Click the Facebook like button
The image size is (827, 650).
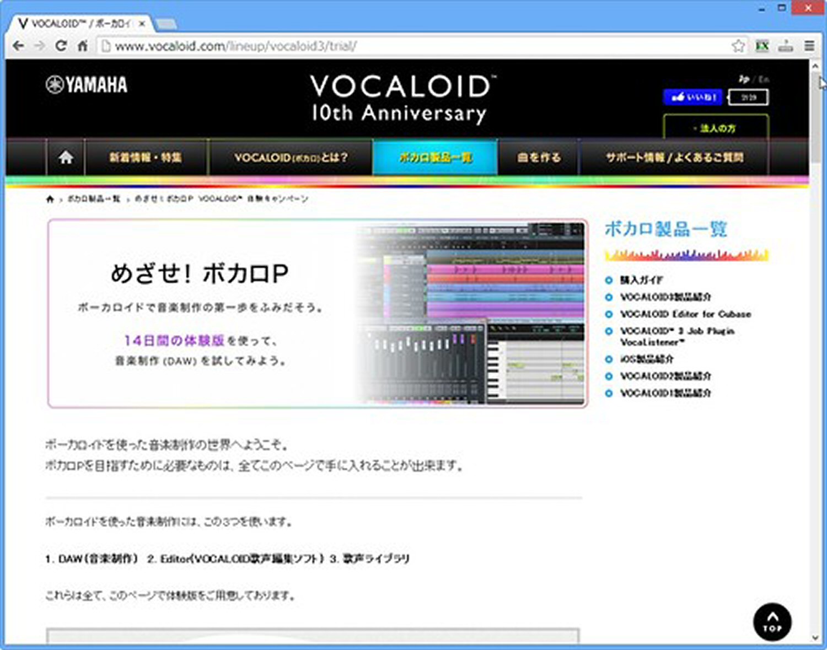pyautogui.click(x=692, y=97)
